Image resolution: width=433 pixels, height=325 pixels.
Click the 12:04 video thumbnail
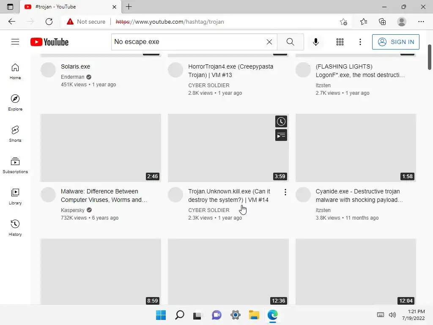(x=356, y=272)
